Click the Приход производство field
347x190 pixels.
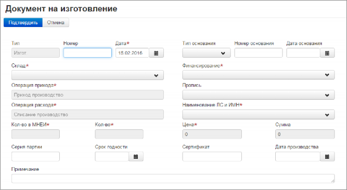(x=87, y=95)
